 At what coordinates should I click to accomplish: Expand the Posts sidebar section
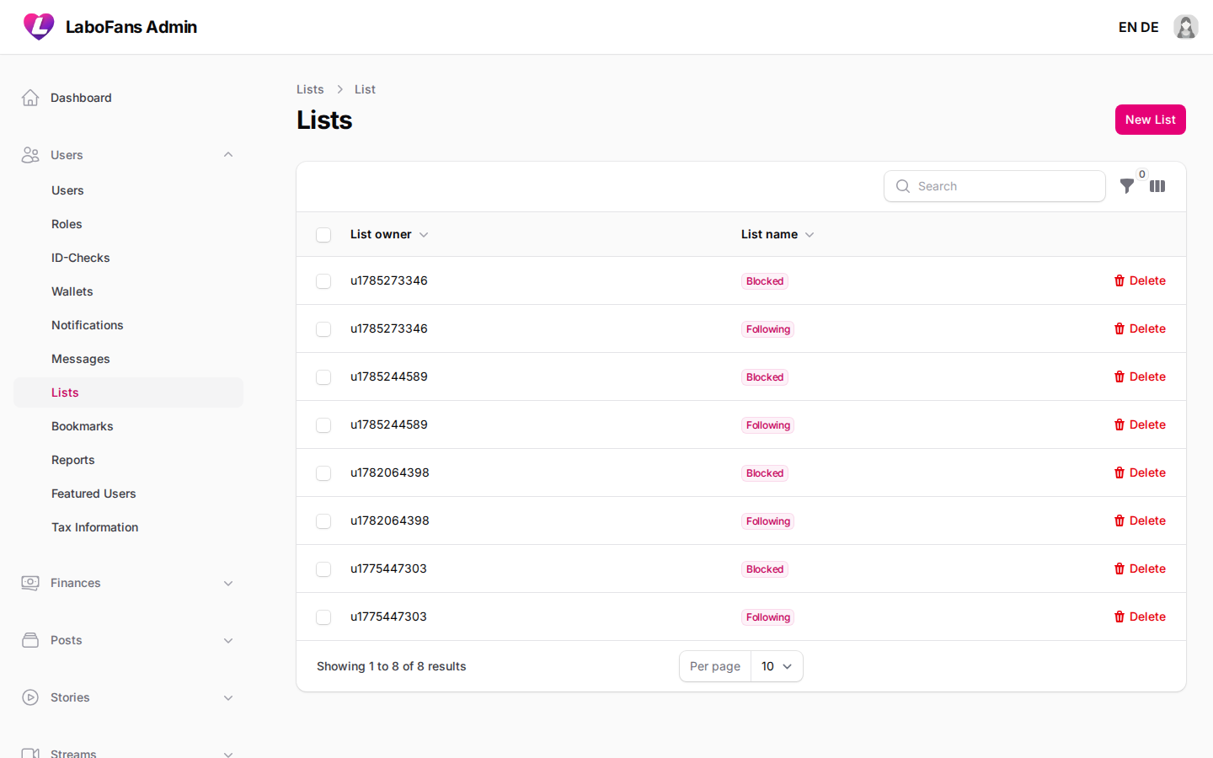[x=228, y=640]
